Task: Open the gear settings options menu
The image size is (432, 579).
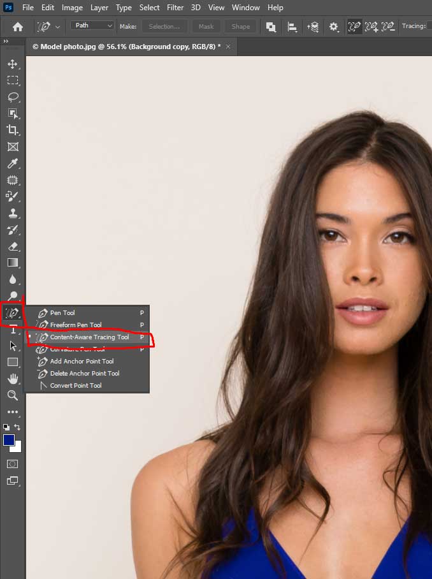Action: coord(334,27)
